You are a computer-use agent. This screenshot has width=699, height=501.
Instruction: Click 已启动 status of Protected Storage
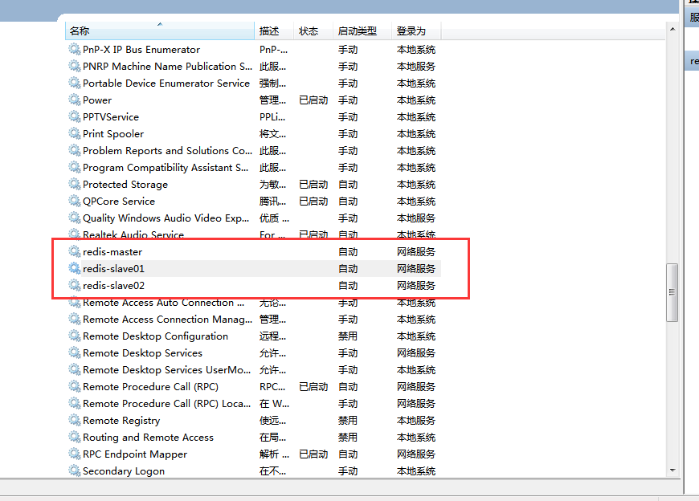[313, 184]
